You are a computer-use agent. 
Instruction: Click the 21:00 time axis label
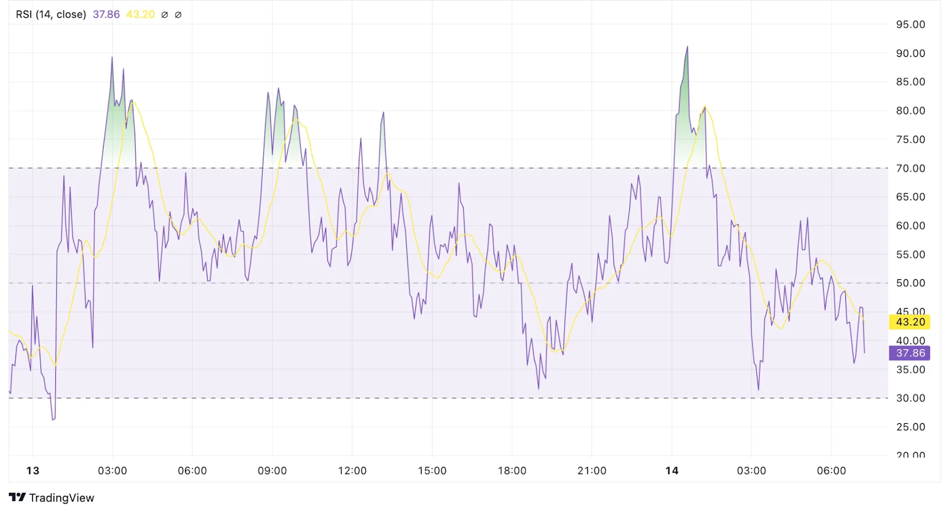(x=592, y=471)
